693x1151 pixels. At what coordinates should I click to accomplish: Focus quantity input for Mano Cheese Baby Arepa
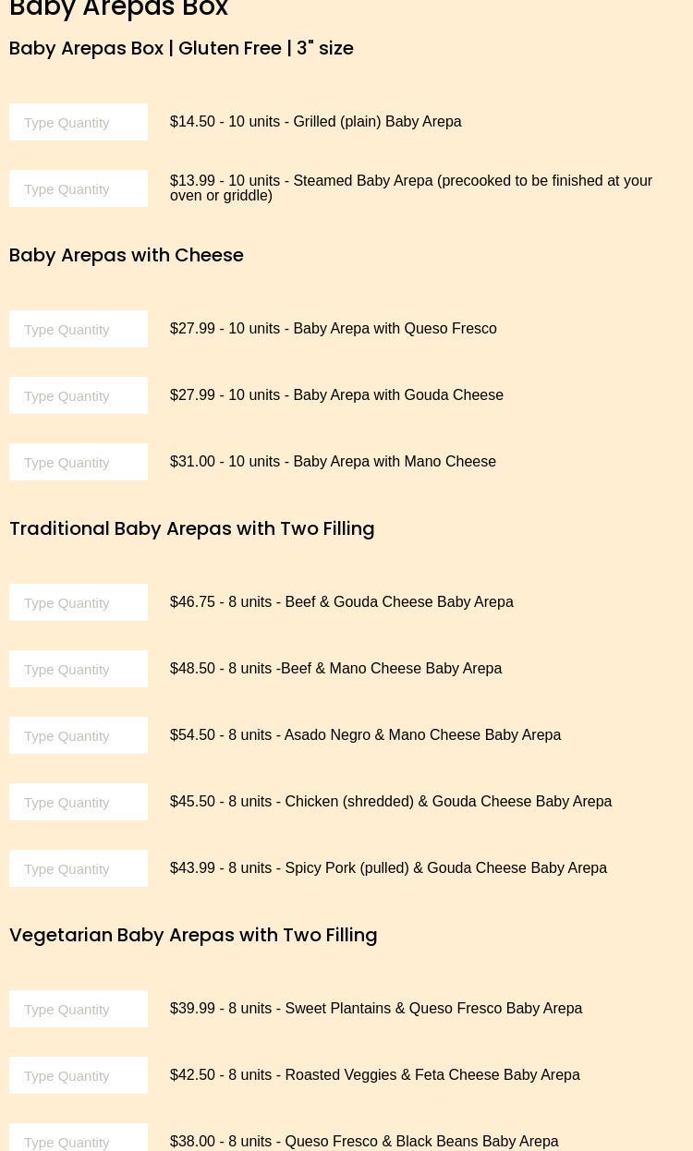(x=79, y=462)
